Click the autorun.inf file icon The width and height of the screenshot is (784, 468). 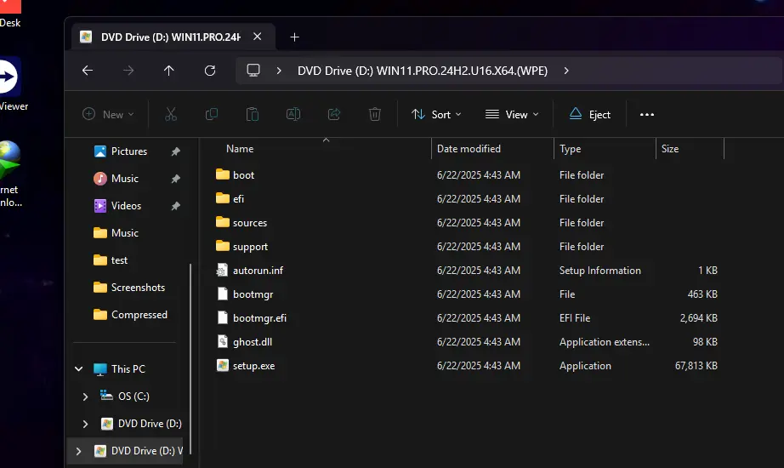click(222, 271)
